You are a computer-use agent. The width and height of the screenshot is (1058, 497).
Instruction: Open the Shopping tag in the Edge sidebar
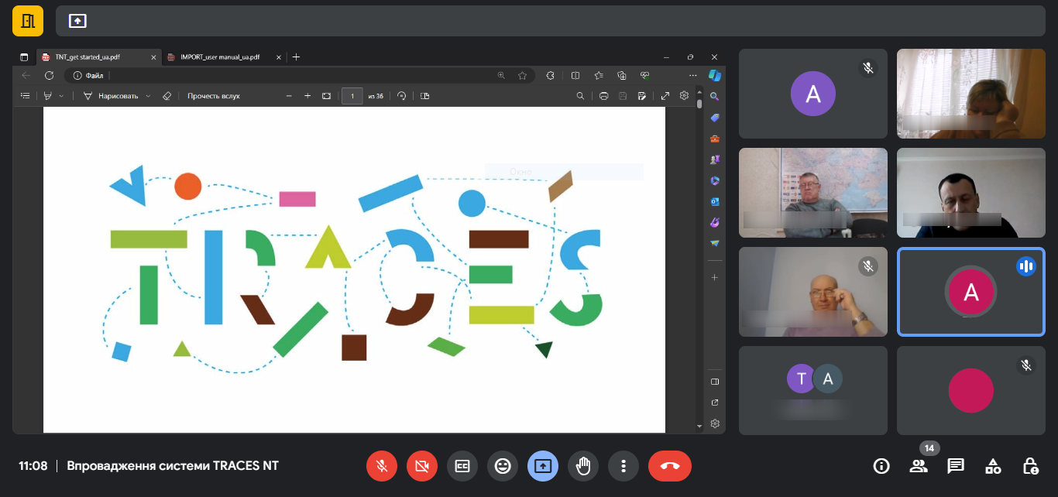715,118
